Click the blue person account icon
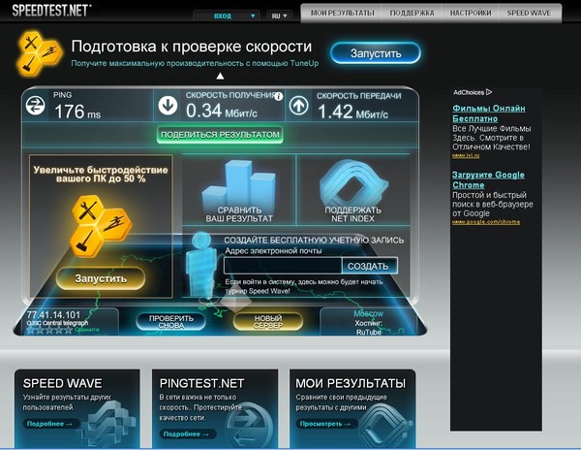 click(200, 267)
